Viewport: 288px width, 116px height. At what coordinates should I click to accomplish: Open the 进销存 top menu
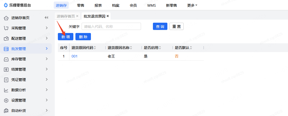pos(61,5)
